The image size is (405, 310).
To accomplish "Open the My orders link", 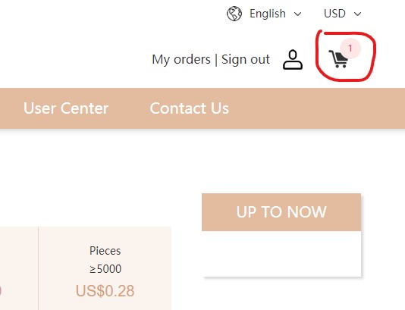I will click(181, 60).
